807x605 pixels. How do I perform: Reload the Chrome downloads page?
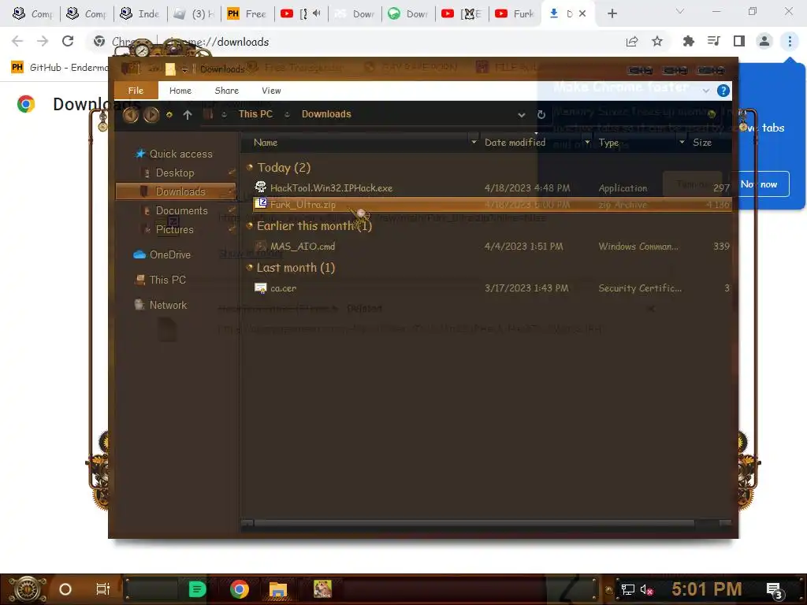coord(68,41)
